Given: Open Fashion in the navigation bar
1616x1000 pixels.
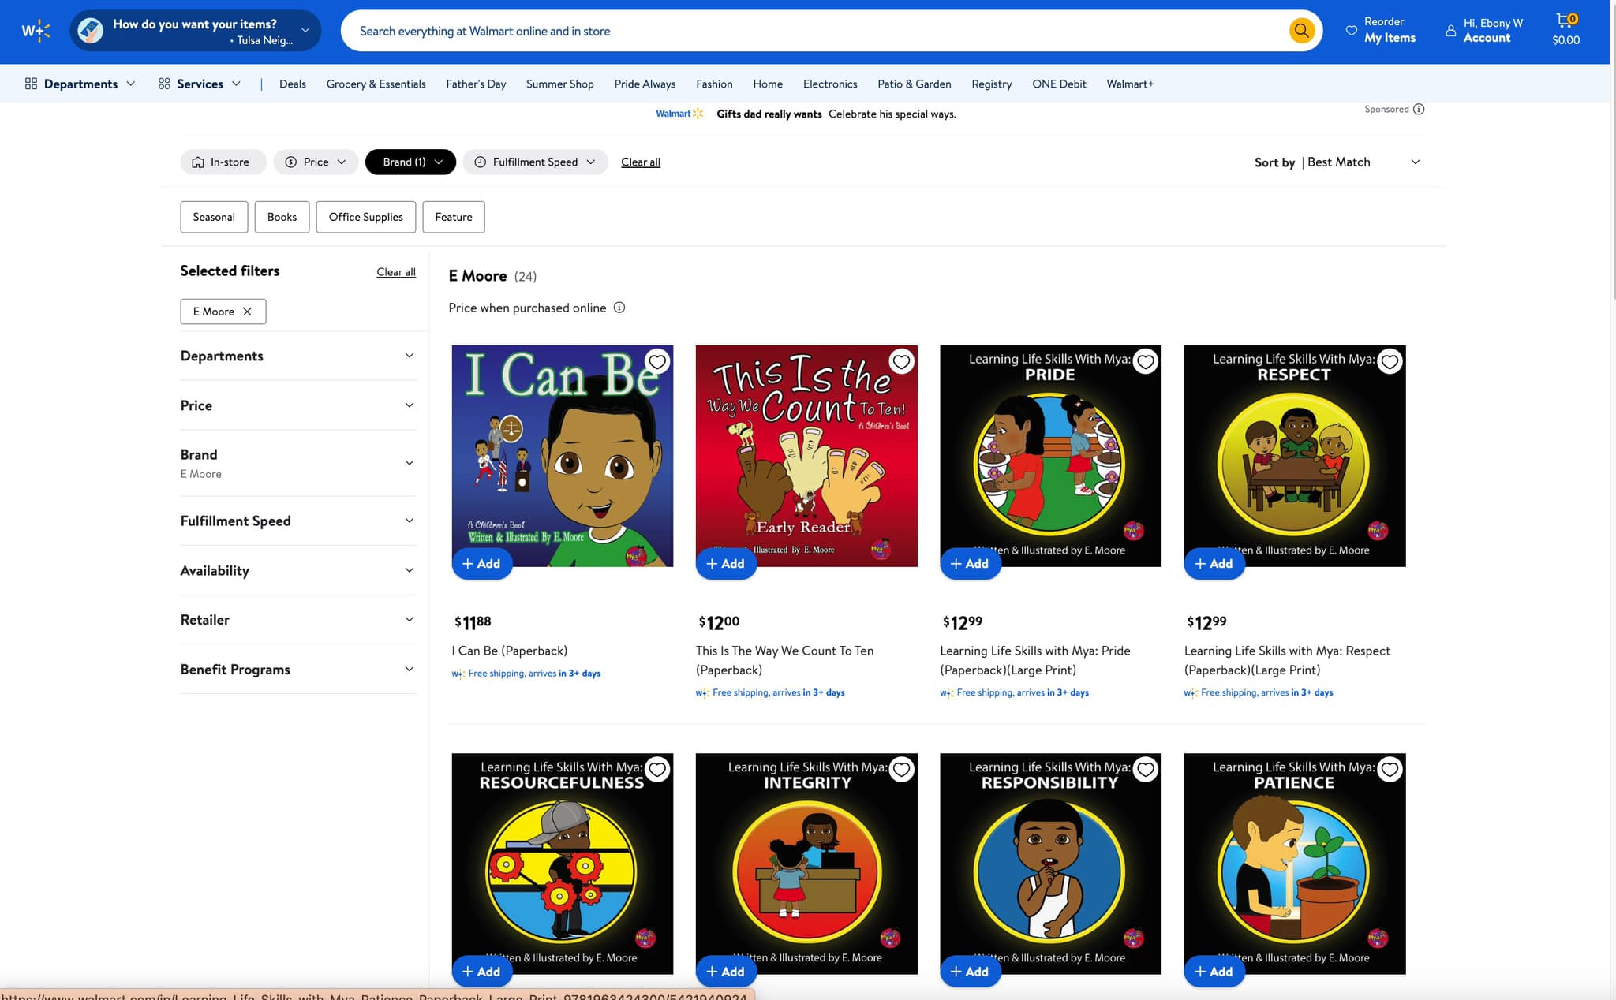Looking at the screenshot, I should coord(714,84).
